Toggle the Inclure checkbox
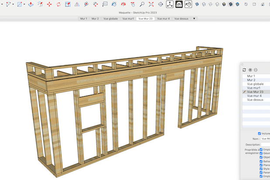Image resolution: width=270 pixels, height=180 pixels. pyautogui.click(x=260, y=134)
